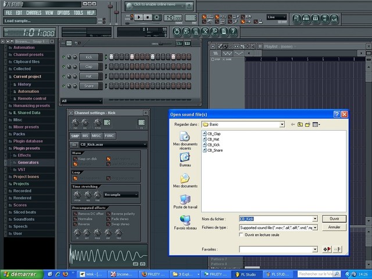Go up one folder level icon

tap(300, 124)
